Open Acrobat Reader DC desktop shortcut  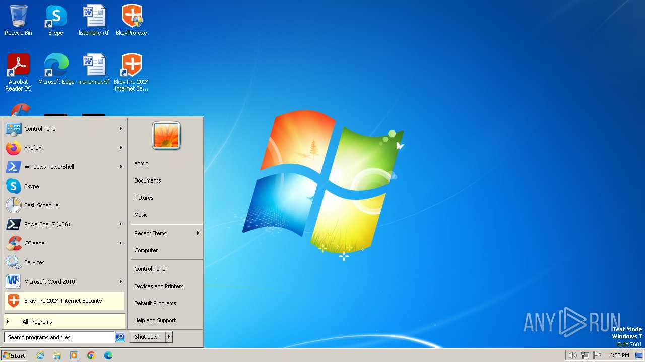[x=18, y=72]
